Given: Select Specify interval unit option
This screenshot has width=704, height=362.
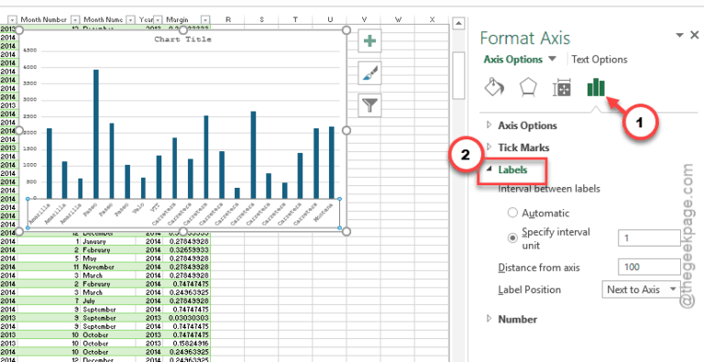Looking at the screenshot, I should [x=512, y=238].
